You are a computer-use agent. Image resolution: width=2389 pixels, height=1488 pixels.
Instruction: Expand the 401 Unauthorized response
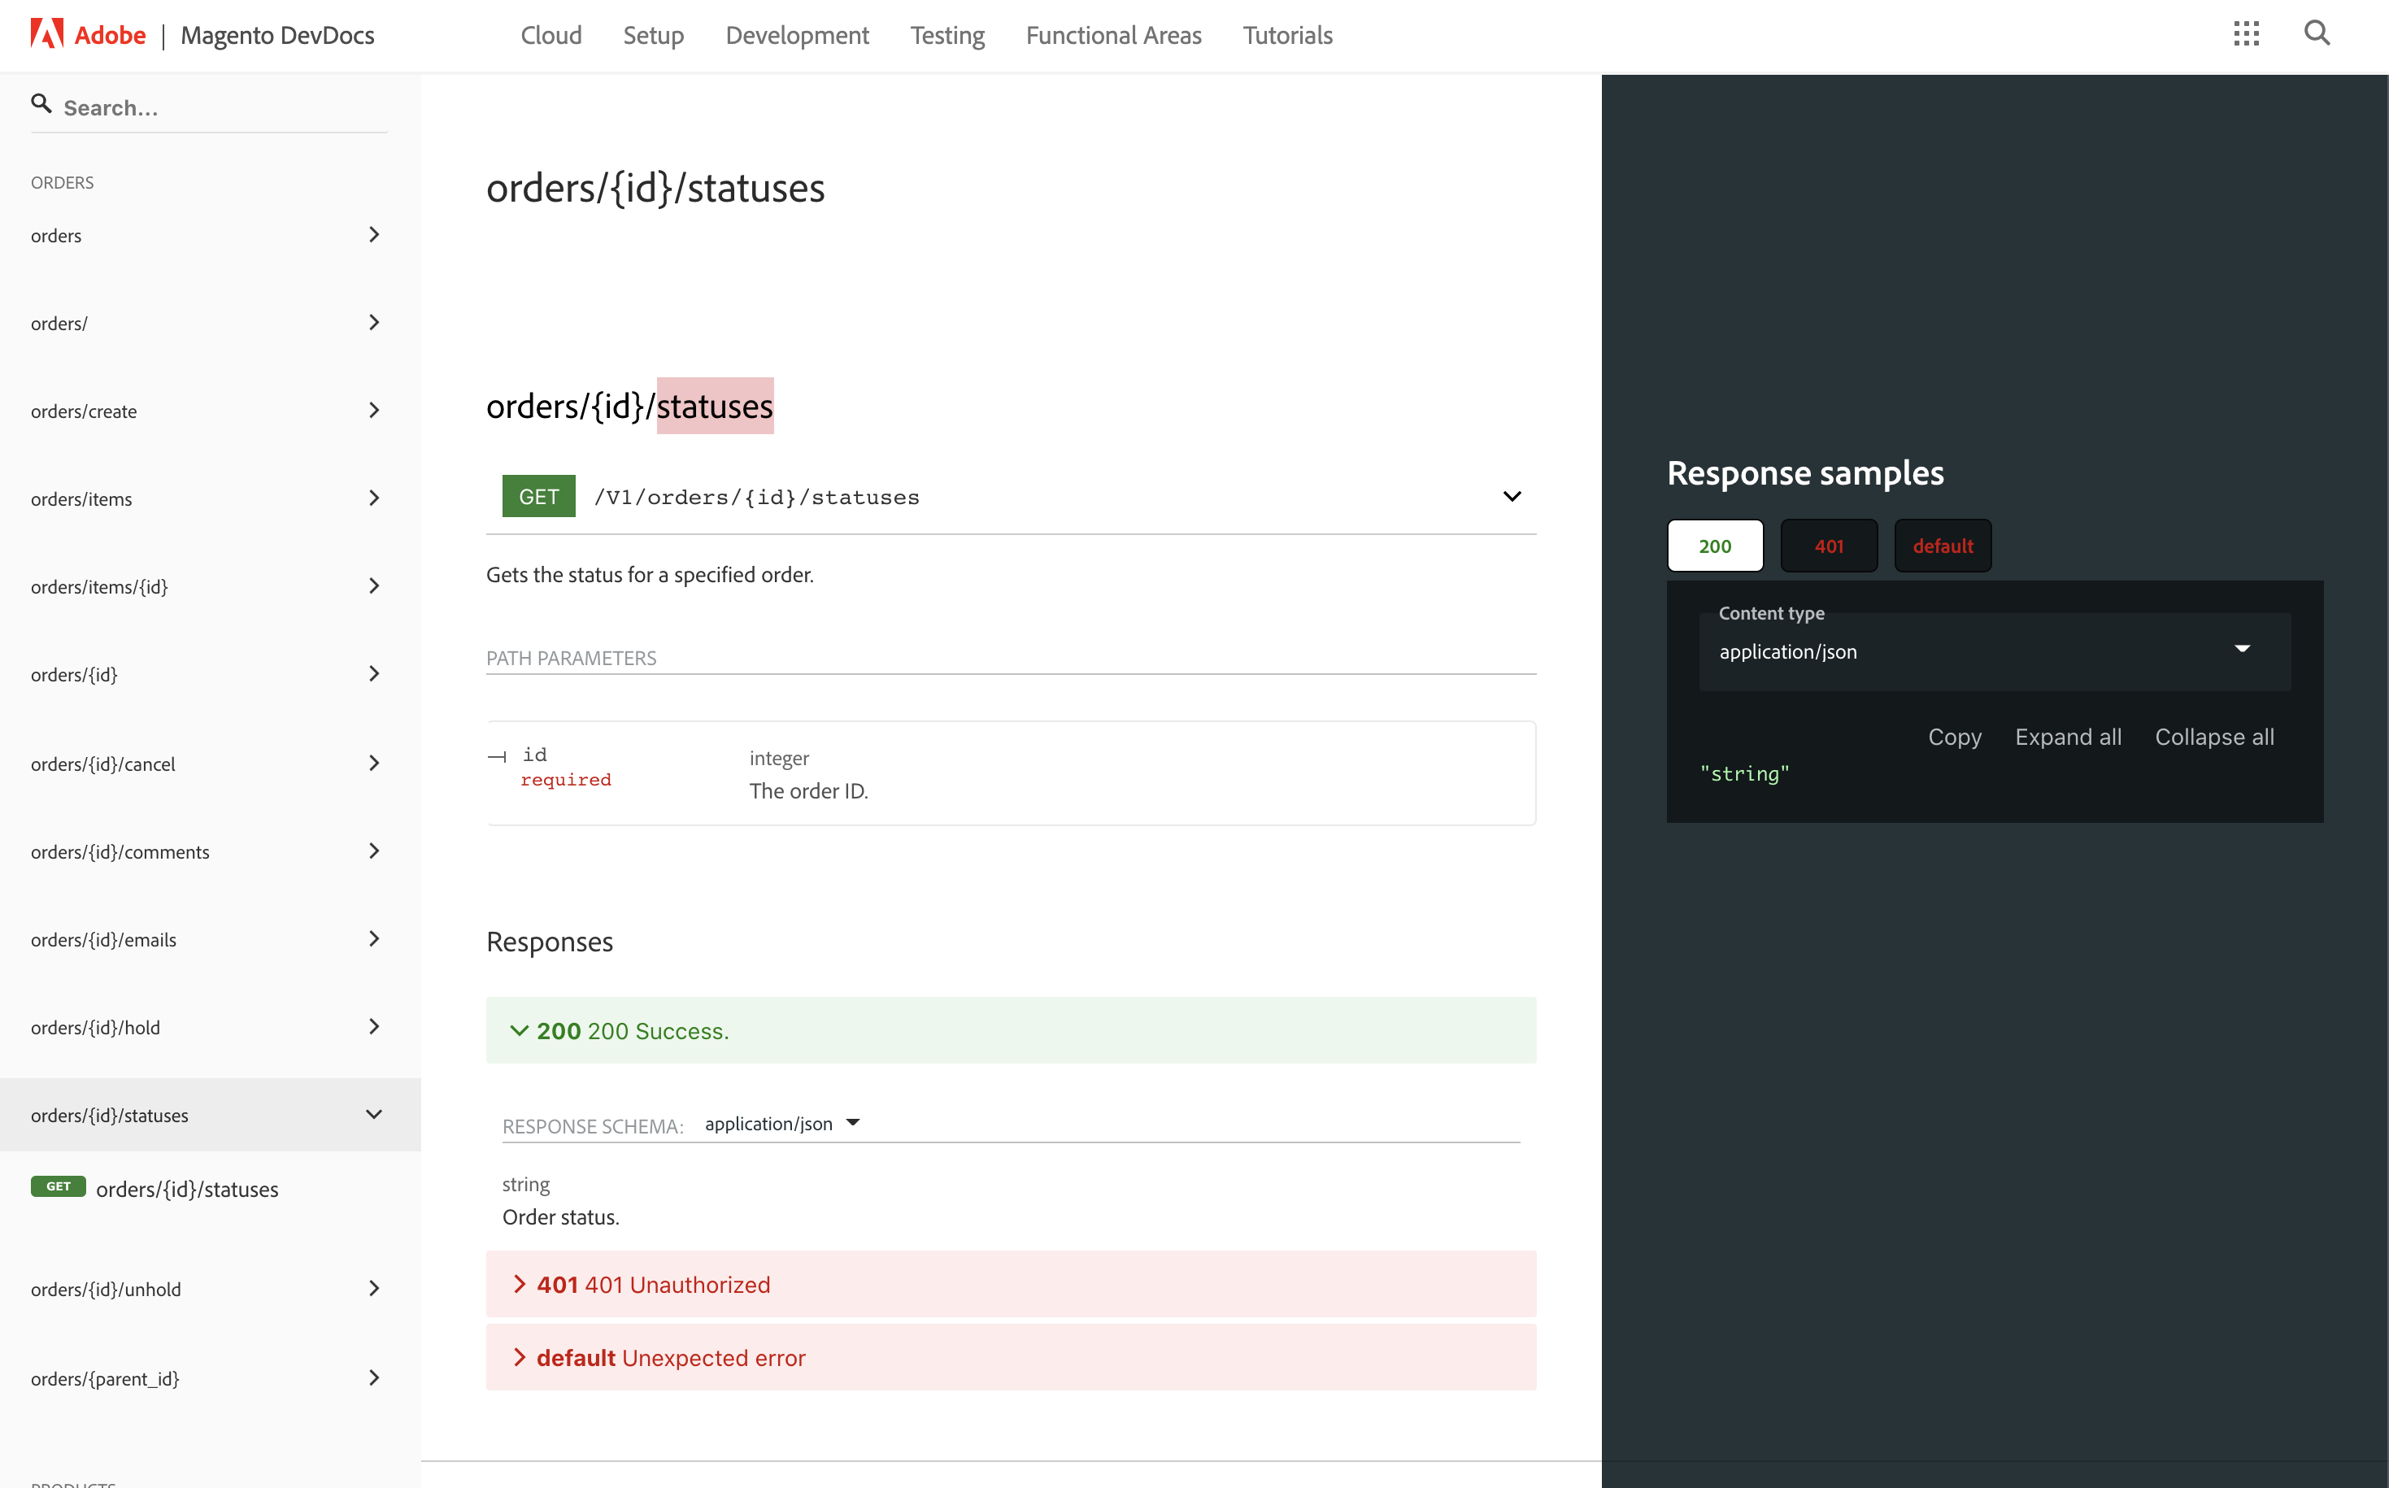point(1011,1284)
